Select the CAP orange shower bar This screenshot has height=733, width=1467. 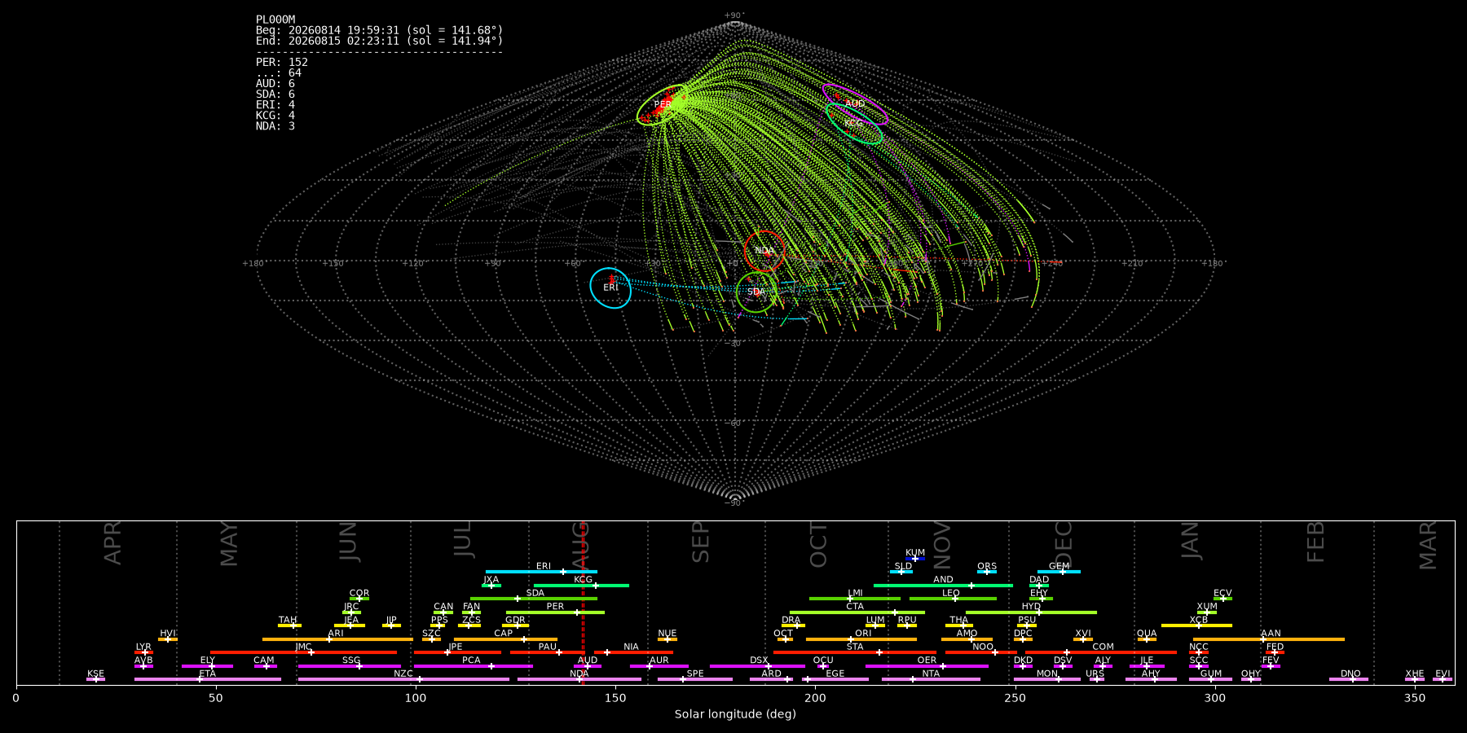tap(505, 639)
